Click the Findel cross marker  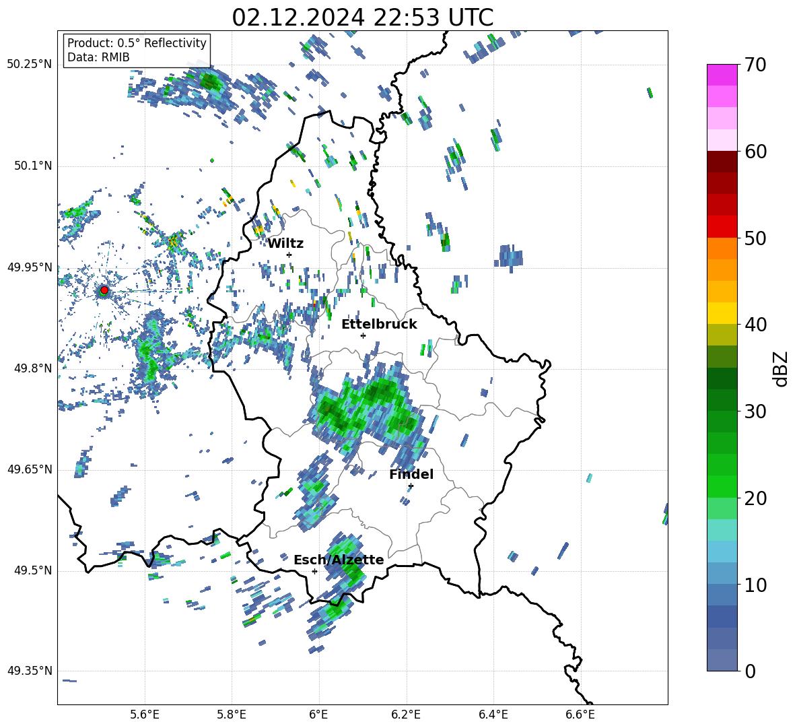tap(411, 486)
